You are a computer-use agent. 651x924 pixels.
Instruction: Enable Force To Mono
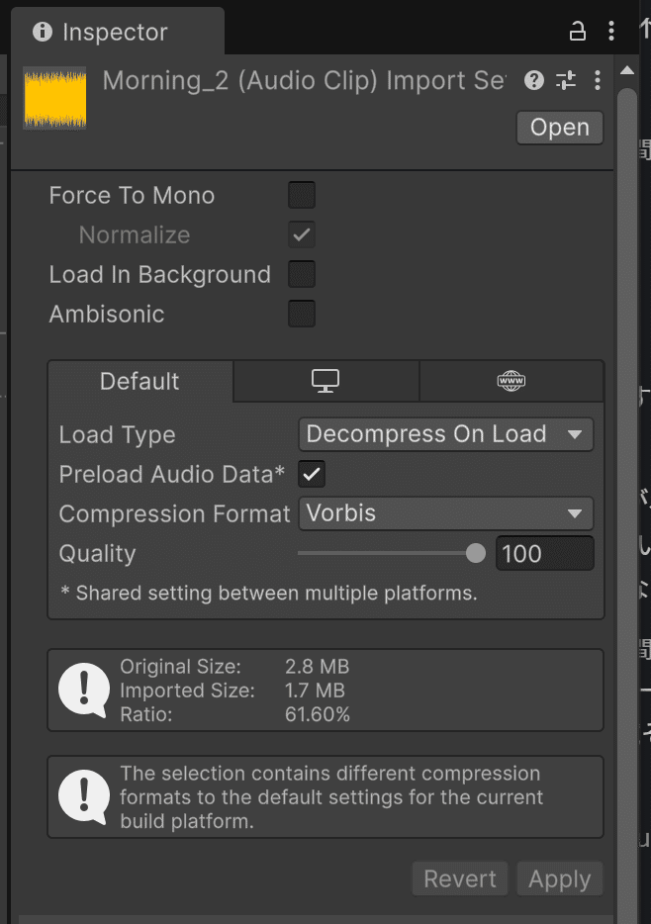tap(302, 195)
